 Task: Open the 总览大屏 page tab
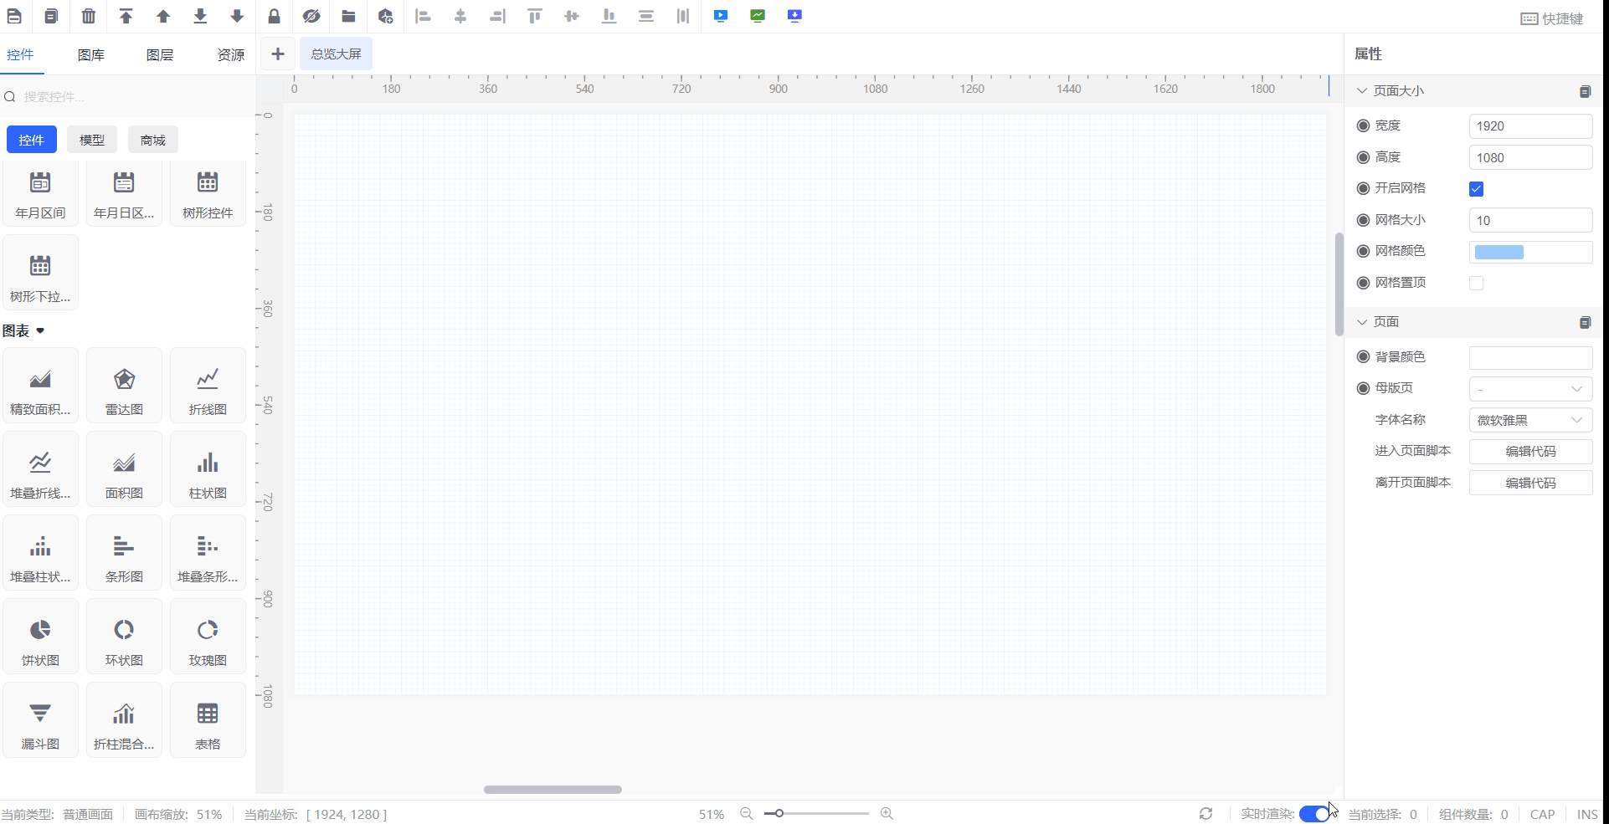[336, 54]
